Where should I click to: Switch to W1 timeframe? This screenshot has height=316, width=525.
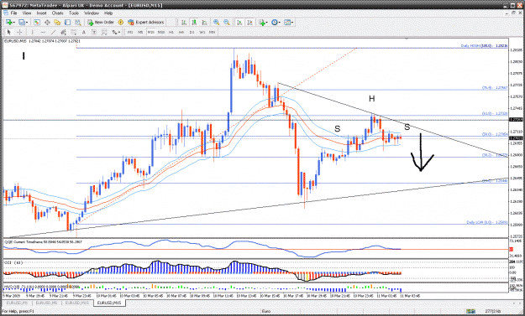(x=202, y=32)
